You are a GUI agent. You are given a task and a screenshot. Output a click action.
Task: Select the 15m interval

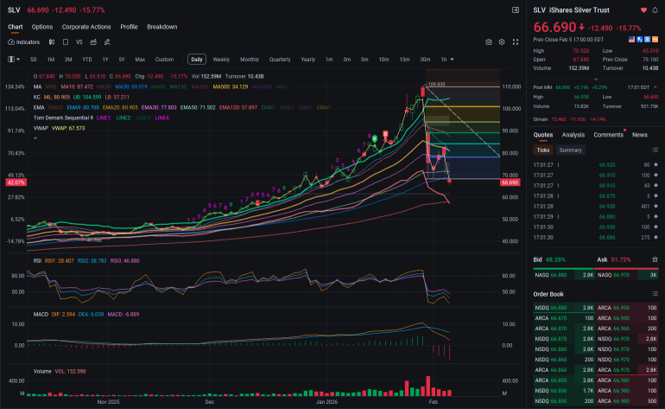click(404, 60)
